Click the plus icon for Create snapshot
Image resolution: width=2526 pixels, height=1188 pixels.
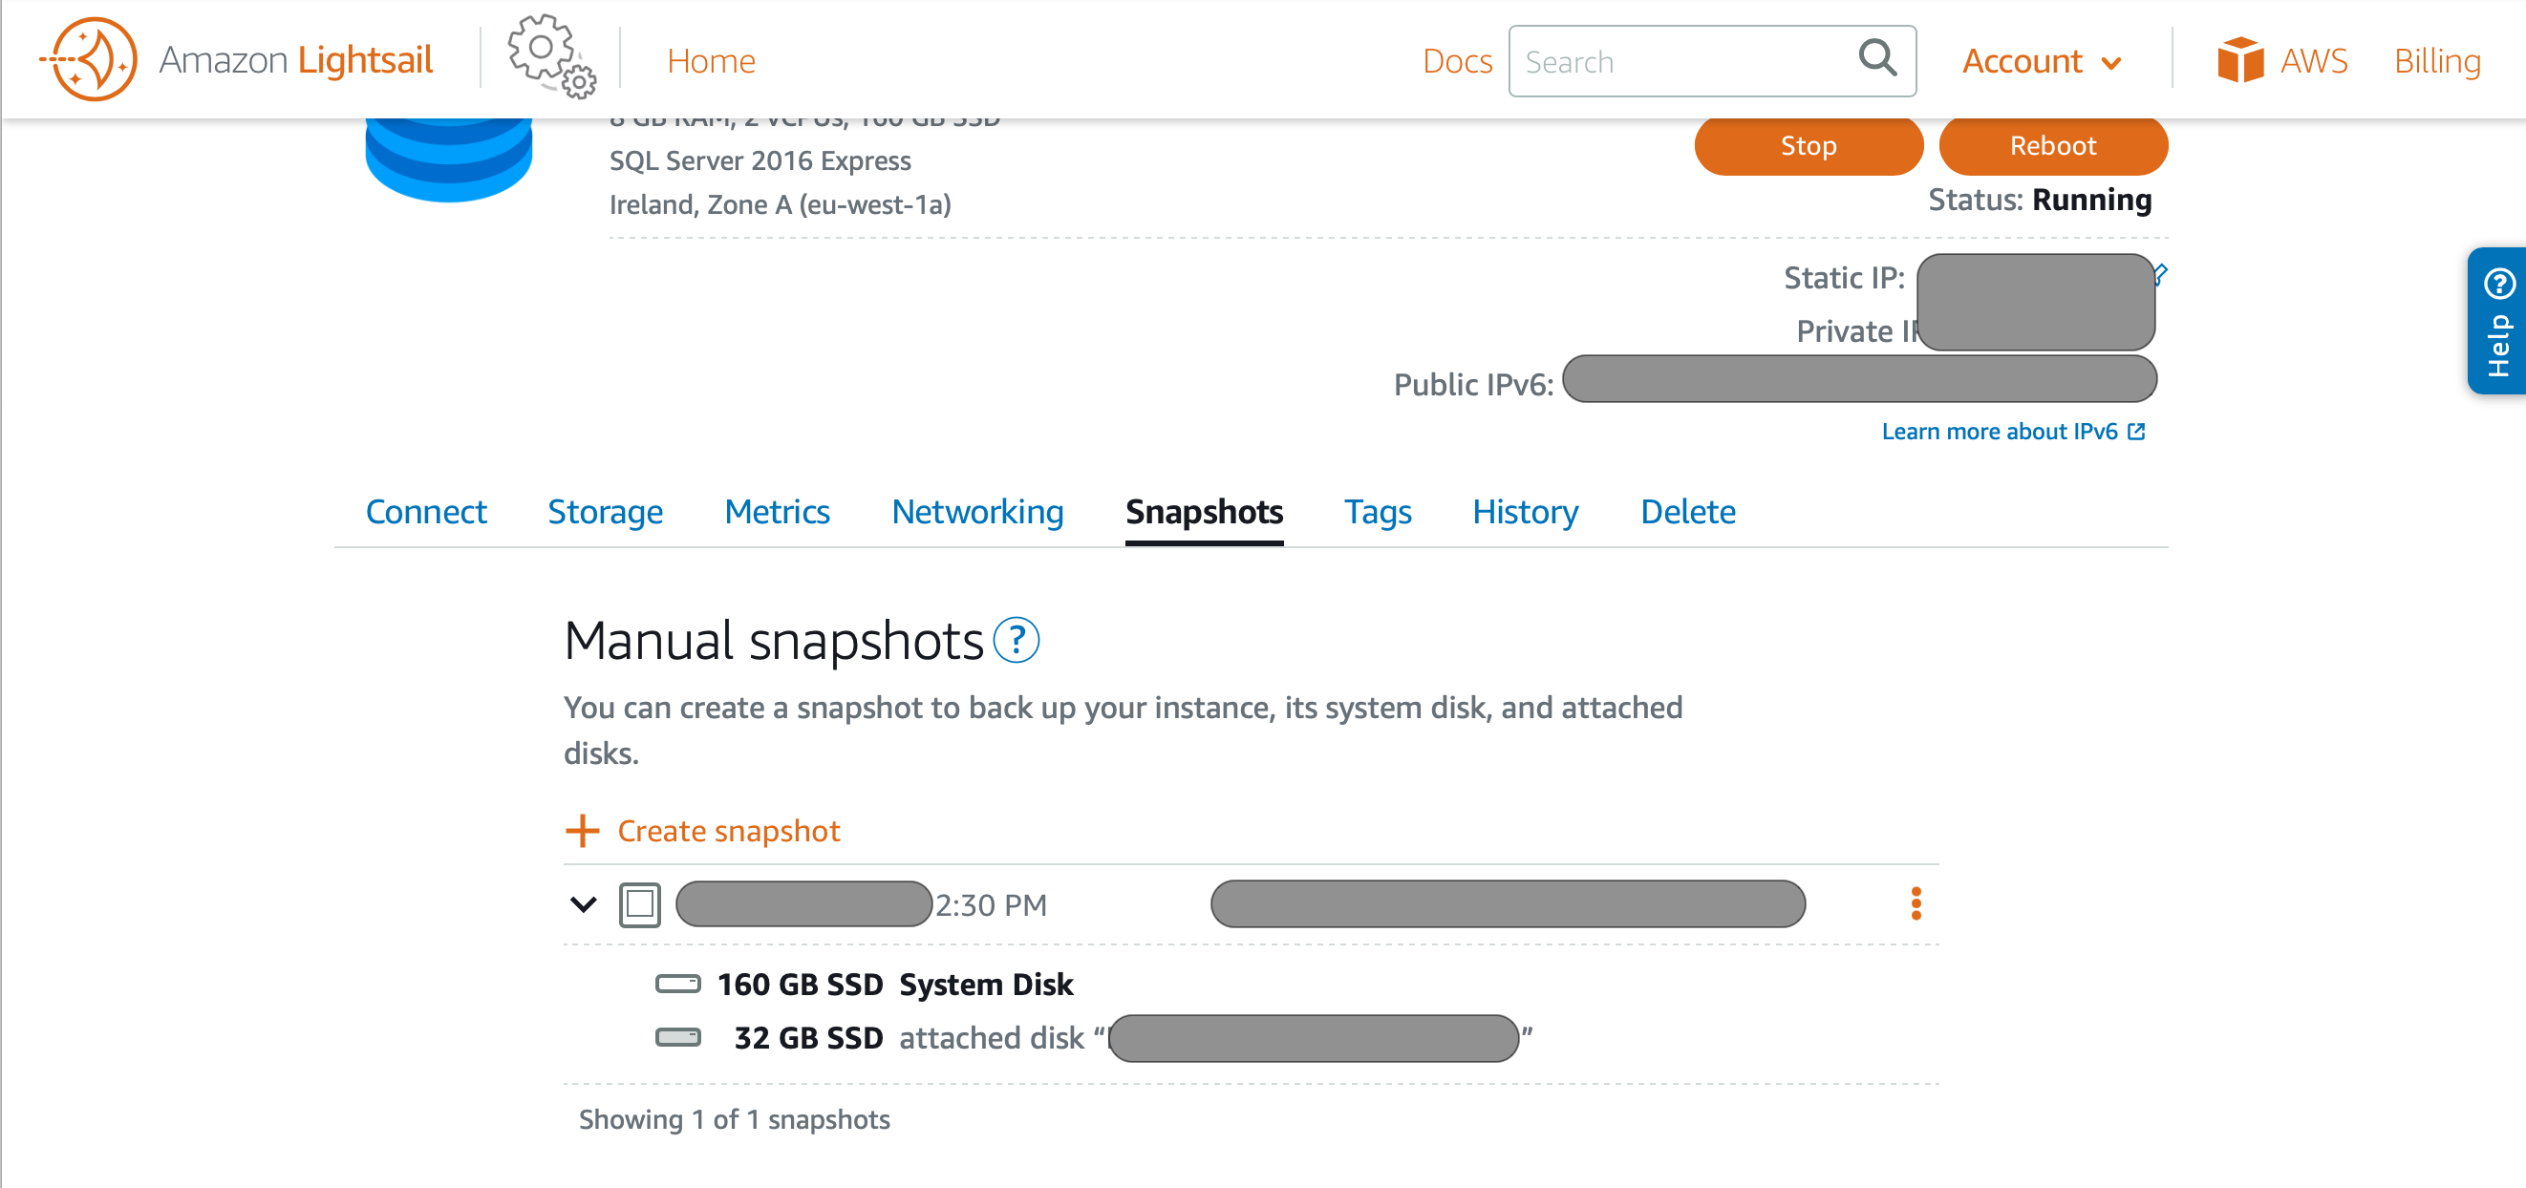coord(583,830)
